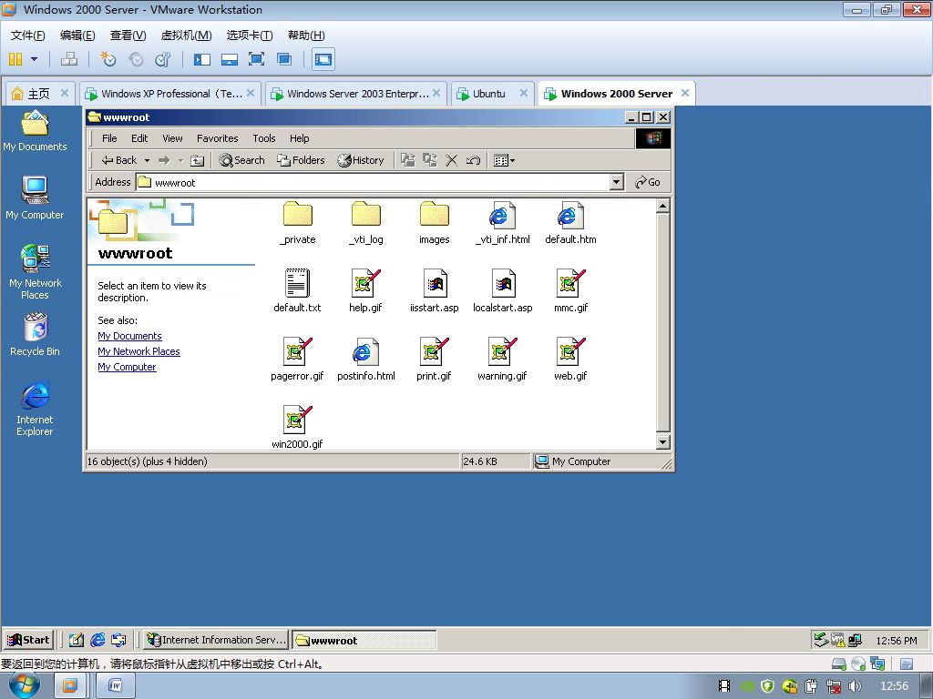Click the scrollbar down arrow

pyautogui.click(x=663, y=442)
